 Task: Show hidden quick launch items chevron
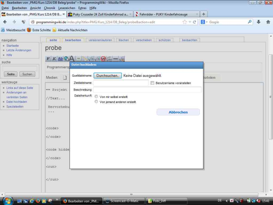pos(57,200)
